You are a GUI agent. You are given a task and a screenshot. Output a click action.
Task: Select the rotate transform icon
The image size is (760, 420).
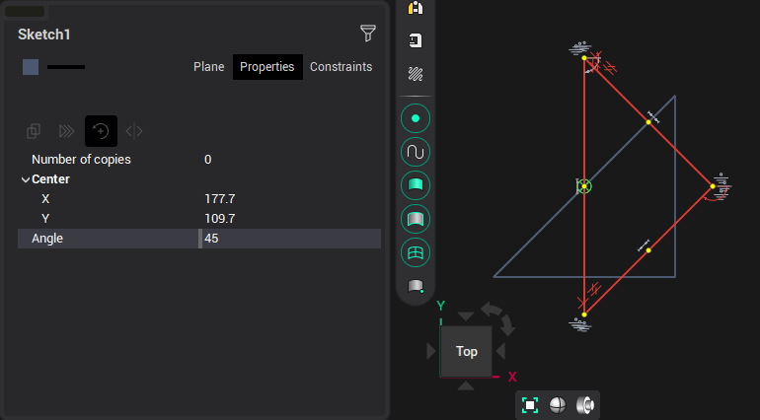coord(101,131)
